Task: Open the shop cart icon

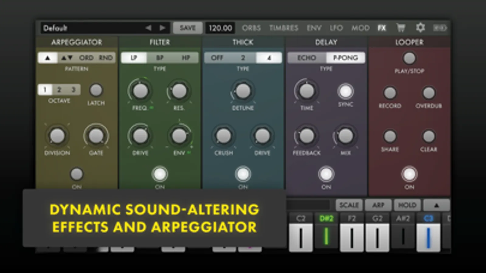Action: point(401,28)
